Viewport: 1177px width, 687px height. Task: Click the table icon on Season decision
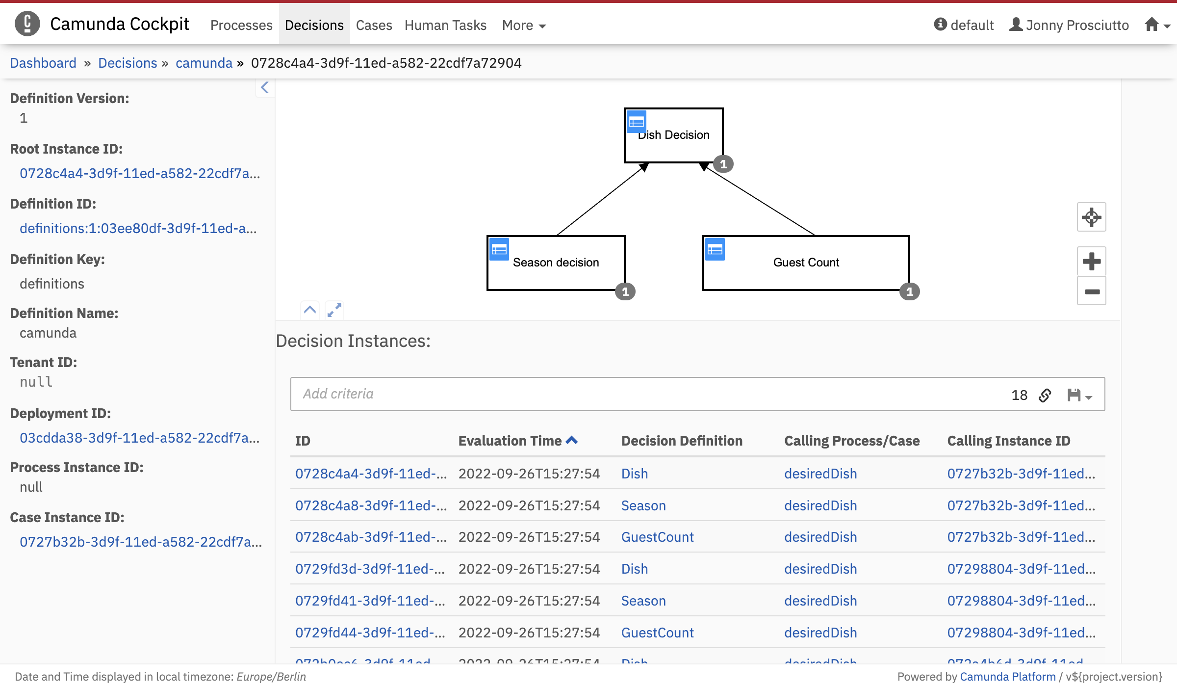coord(499,249)
